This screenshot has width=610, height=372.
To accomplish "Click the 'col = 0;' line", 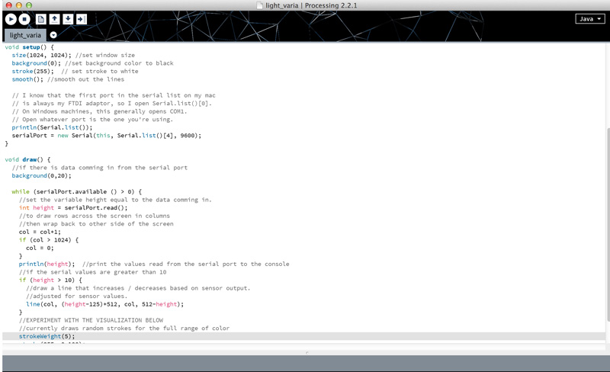I will [x=40, y=248].
